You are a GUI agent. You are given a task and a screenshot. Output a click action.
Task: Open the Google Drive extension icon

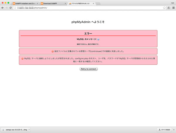coord(169,8)
